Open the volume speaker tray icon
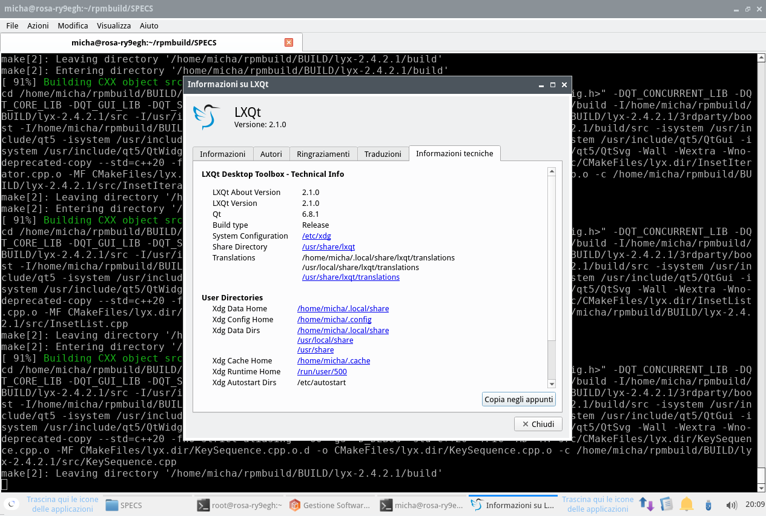 [731, 504]
